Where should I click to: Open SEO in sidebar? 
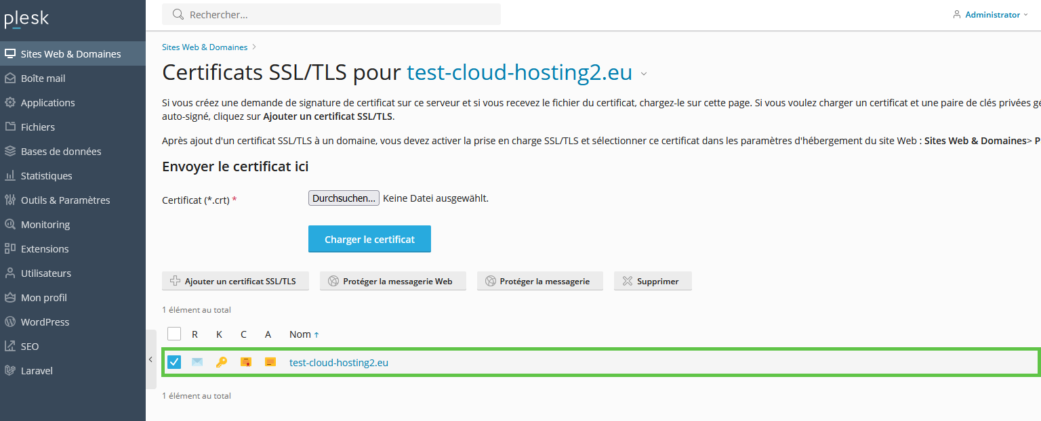pos(73,346)
